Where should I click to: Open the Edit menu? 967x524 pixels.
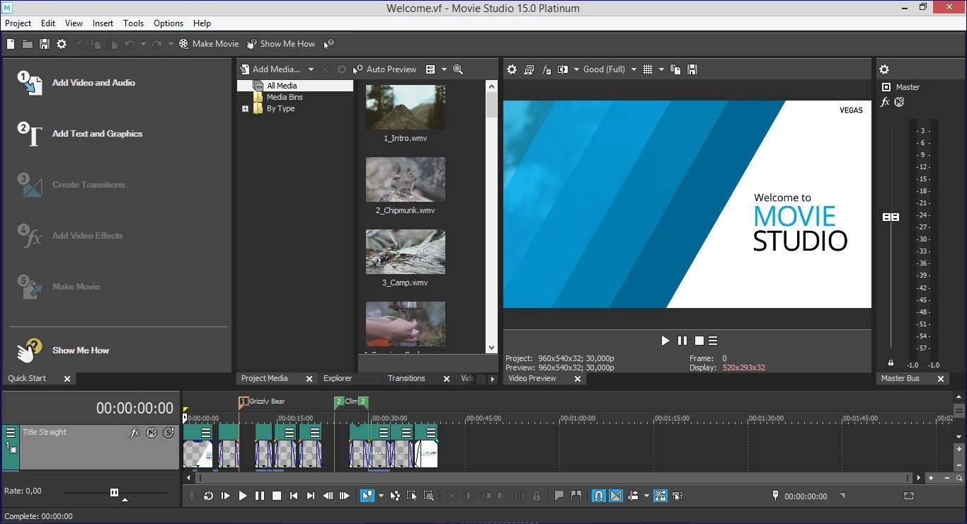coord(48,23)
